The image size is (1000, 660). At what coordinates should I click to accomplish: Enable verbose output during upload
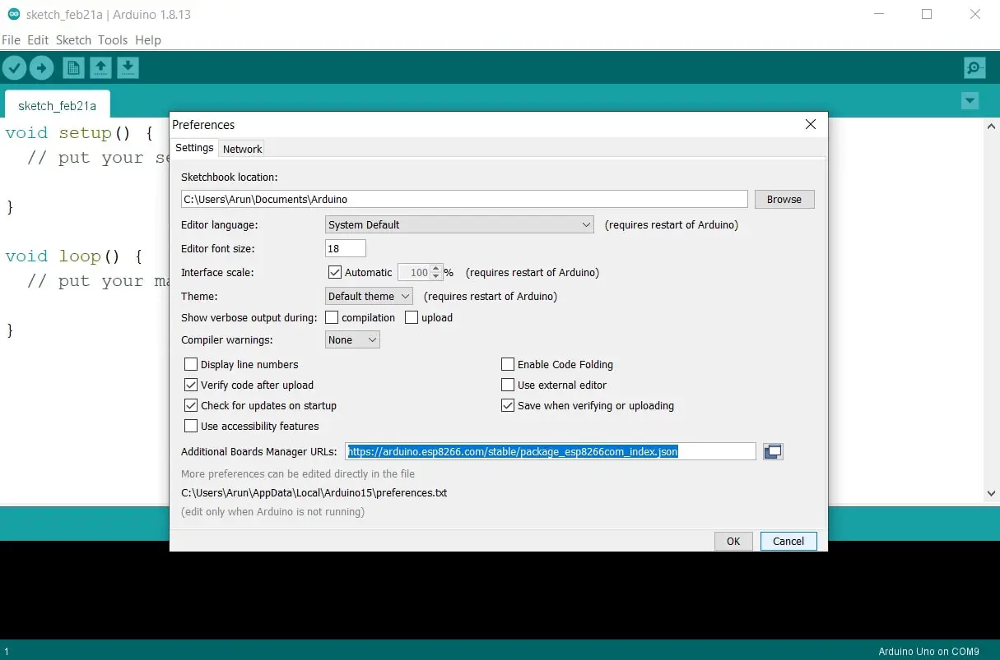[412, 317]
